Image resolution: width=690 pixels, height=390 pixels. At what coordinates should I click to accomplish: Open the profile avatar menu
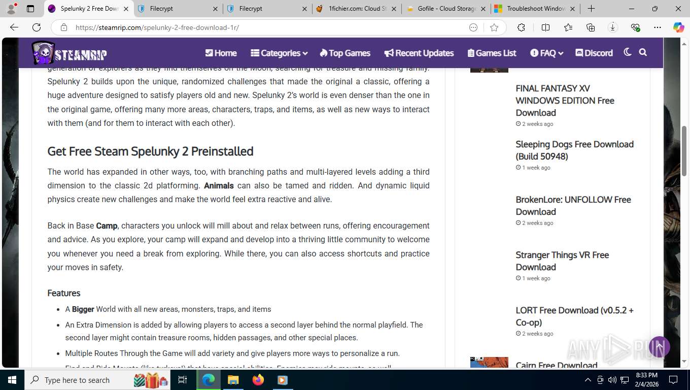coord(11,9)
